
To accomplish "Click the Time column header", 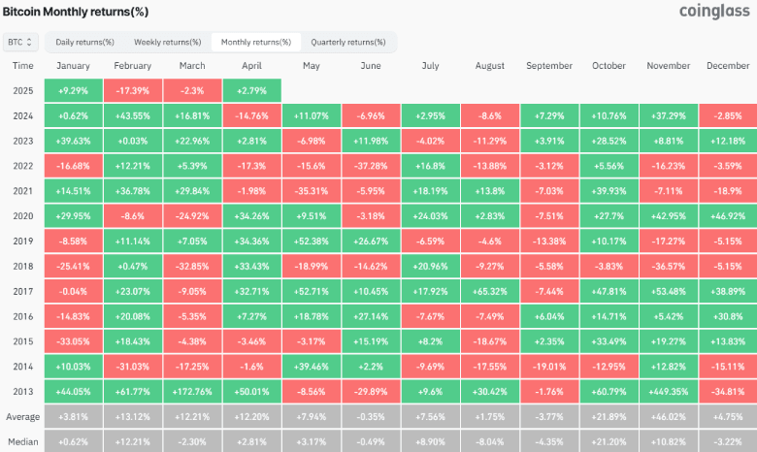I will (x=23, y=65).
